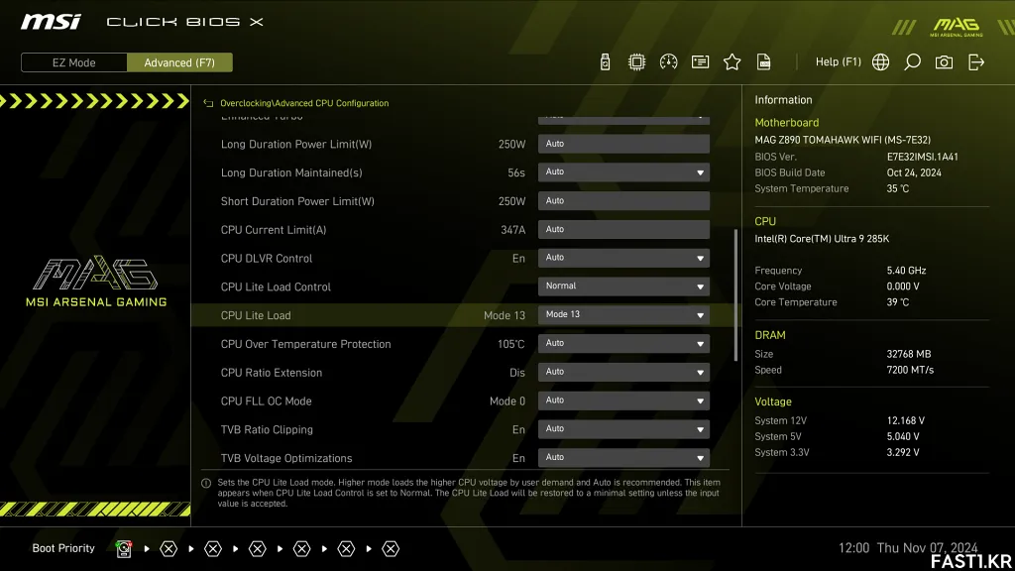Click the Motherboard heading in Information panel
Screen dimensions: 1015x571
[x=786, y=122]
